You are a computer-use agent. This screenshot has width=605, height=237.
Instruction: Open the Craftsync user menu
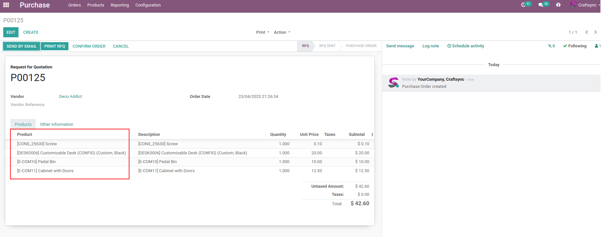(586, 5)
